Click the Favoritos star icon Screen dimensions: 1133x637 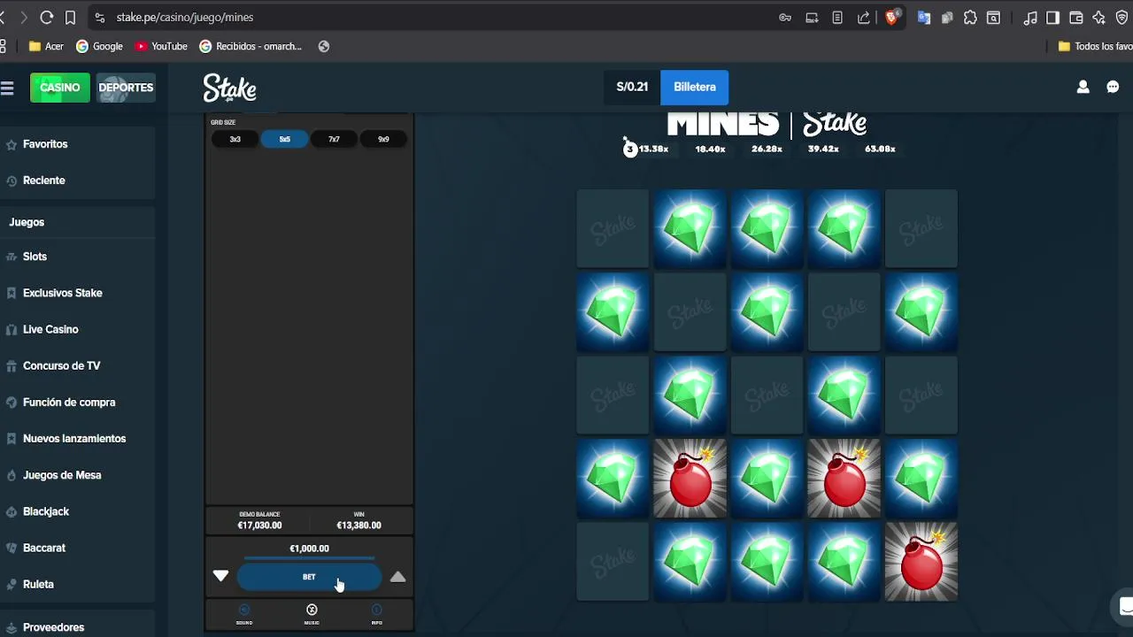[x=12, y=144]
